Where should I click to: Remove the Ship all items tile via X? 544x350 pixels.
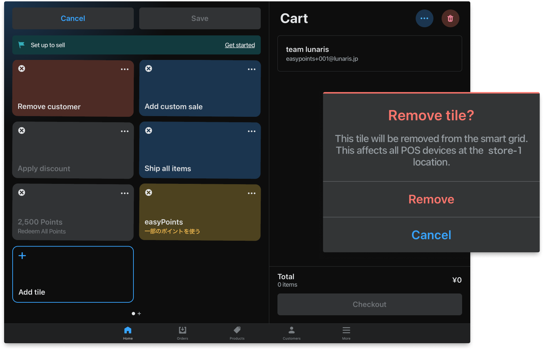148,131
